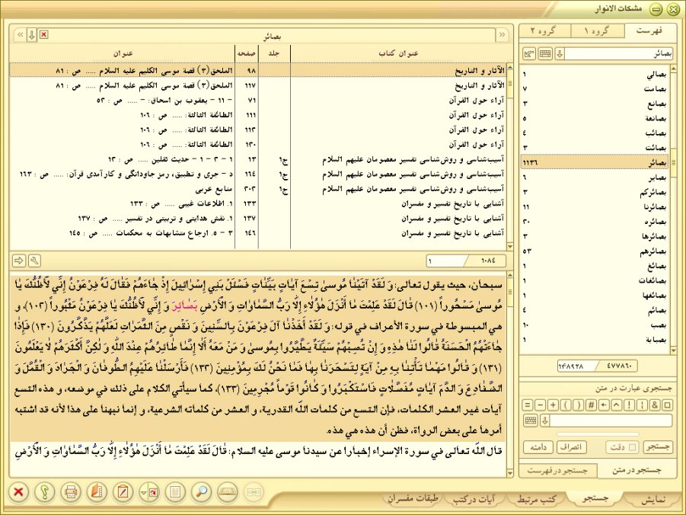Click the red X exit icon in bottom toolbar
The width and height of the screenshot is (686, 515).
[x=18, y=492]
